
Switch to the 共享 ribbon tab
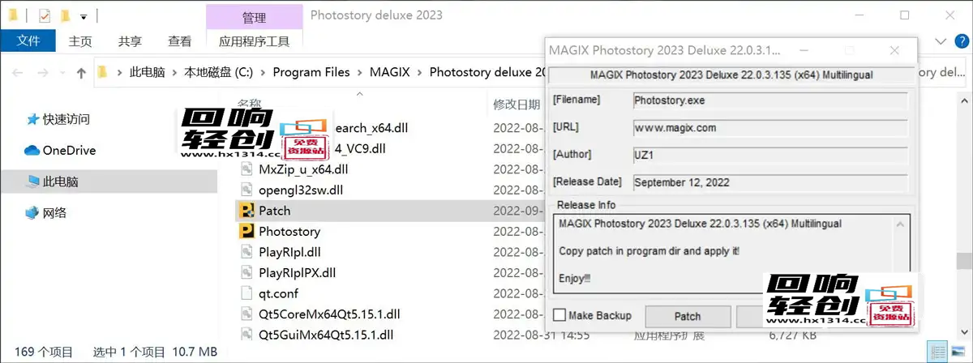pos(130,41)
